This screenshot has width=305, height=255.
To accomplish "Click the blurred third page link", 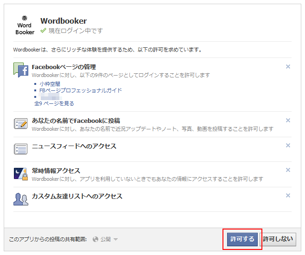I will coord(50,97).
